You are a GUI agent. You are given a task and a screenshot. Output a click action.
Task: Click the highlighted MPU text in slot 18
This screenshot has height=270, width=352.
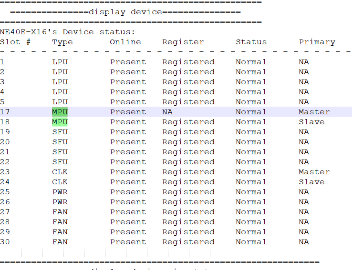point(60,122)
